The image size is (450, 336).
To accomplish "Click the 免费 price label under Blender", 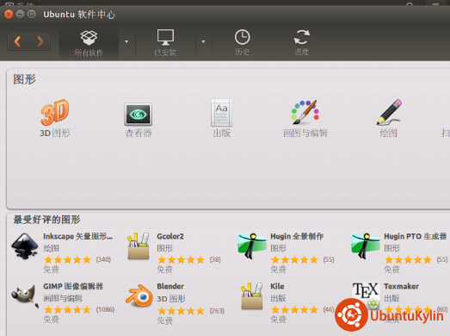I will [164, 320].
